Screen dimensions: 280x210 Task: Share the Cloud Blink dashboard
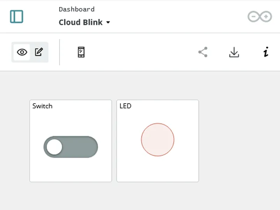click(203, 52)
